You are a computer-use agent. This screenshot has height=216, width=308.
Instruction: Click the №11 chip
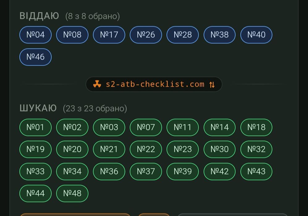click(183, 127)
